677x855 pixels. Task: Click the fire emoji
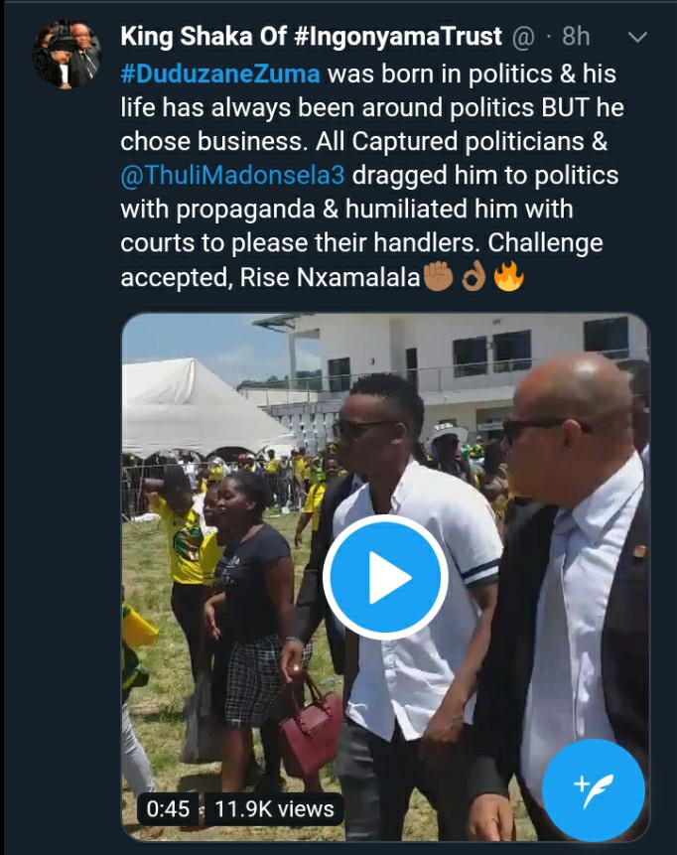tap(508, 276)
